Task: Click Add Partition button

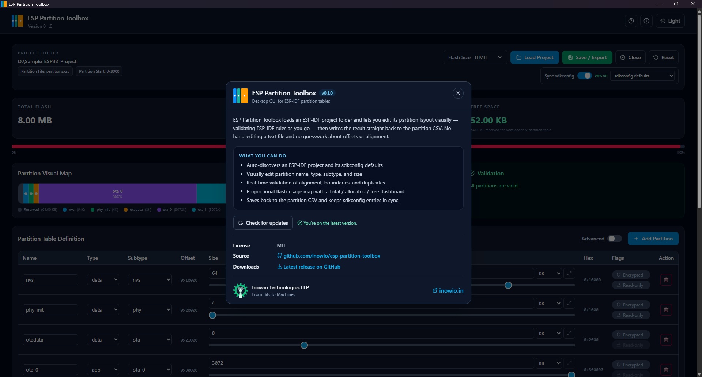Action: click(x=653, y=239)
